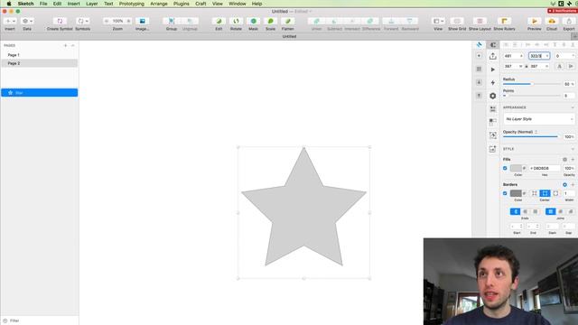The height and width of the screenshot is (325, 578).
Task: Open the View dropdown in toolbar
Action: pos(438,22)
